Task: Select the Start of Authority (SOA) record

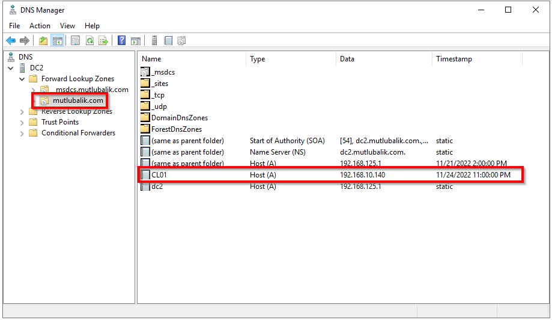Action: [x=287, y=141]
